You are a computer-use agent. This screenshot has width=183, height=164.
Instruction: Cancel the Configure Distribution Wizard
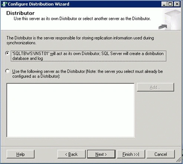click(x=161, y=154)
